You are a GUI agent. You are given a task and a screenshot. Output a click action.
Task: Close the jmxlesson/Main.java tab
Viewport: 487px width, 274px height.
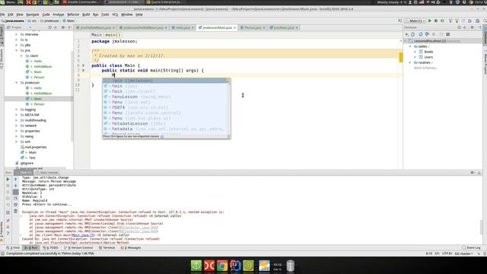tap(234, 27)
